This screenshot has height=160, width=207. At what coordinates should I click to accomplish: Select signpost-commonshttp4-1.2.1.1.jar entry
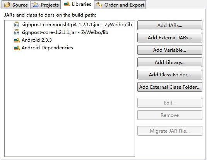pos(77,25)
